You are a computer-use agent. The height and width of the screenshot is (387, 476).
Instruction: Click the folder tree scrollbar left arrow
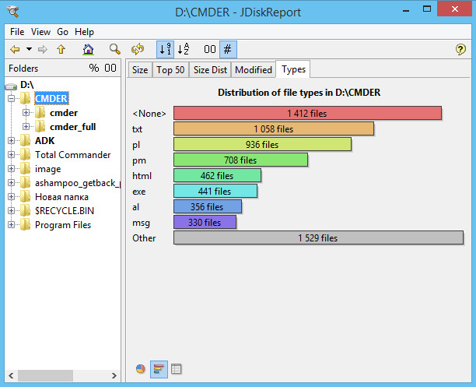(x=11, y=375)
